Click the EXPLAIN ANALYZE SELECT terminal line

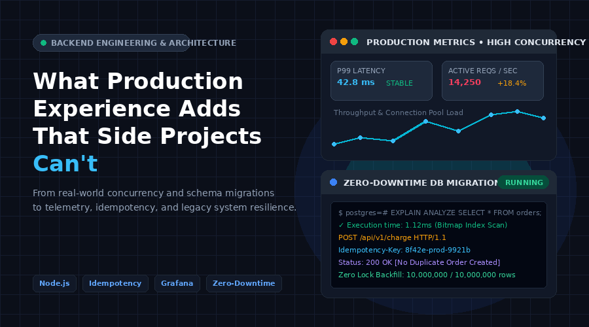[440, 213]
